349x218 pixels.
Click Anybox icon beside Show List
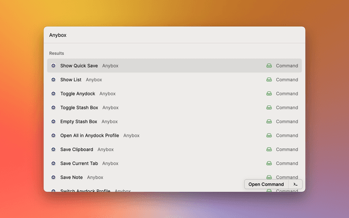(53, 80)
